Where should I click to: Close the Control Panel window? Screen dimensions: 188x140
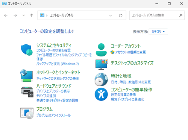pyautogui.click(x=182, y=4)
